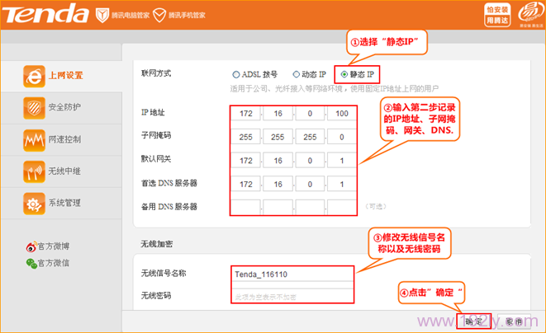
Task: Click the 上网设置 internet settings icon
Action: pyautogui.click(x=33, y=76)
